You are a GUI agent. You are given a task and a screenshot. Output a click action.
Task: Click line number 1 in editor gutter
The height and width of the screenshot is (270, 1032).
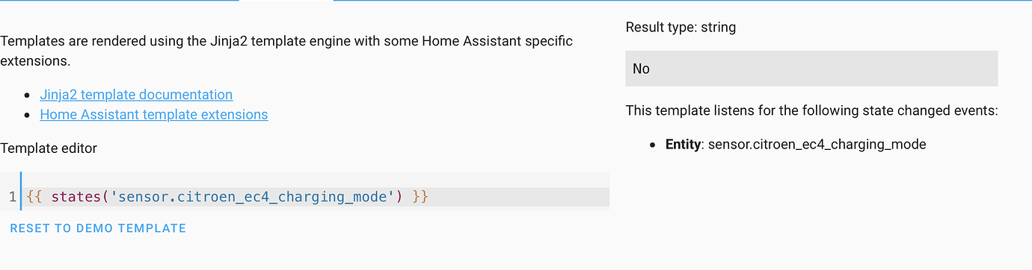tap(12, 197)
